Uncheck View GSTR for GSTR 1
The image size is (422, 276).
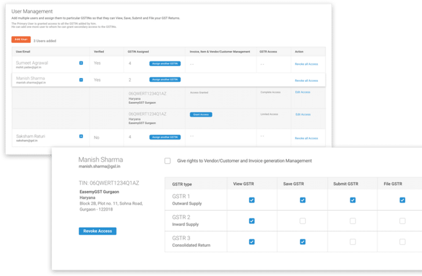(251, 200)
